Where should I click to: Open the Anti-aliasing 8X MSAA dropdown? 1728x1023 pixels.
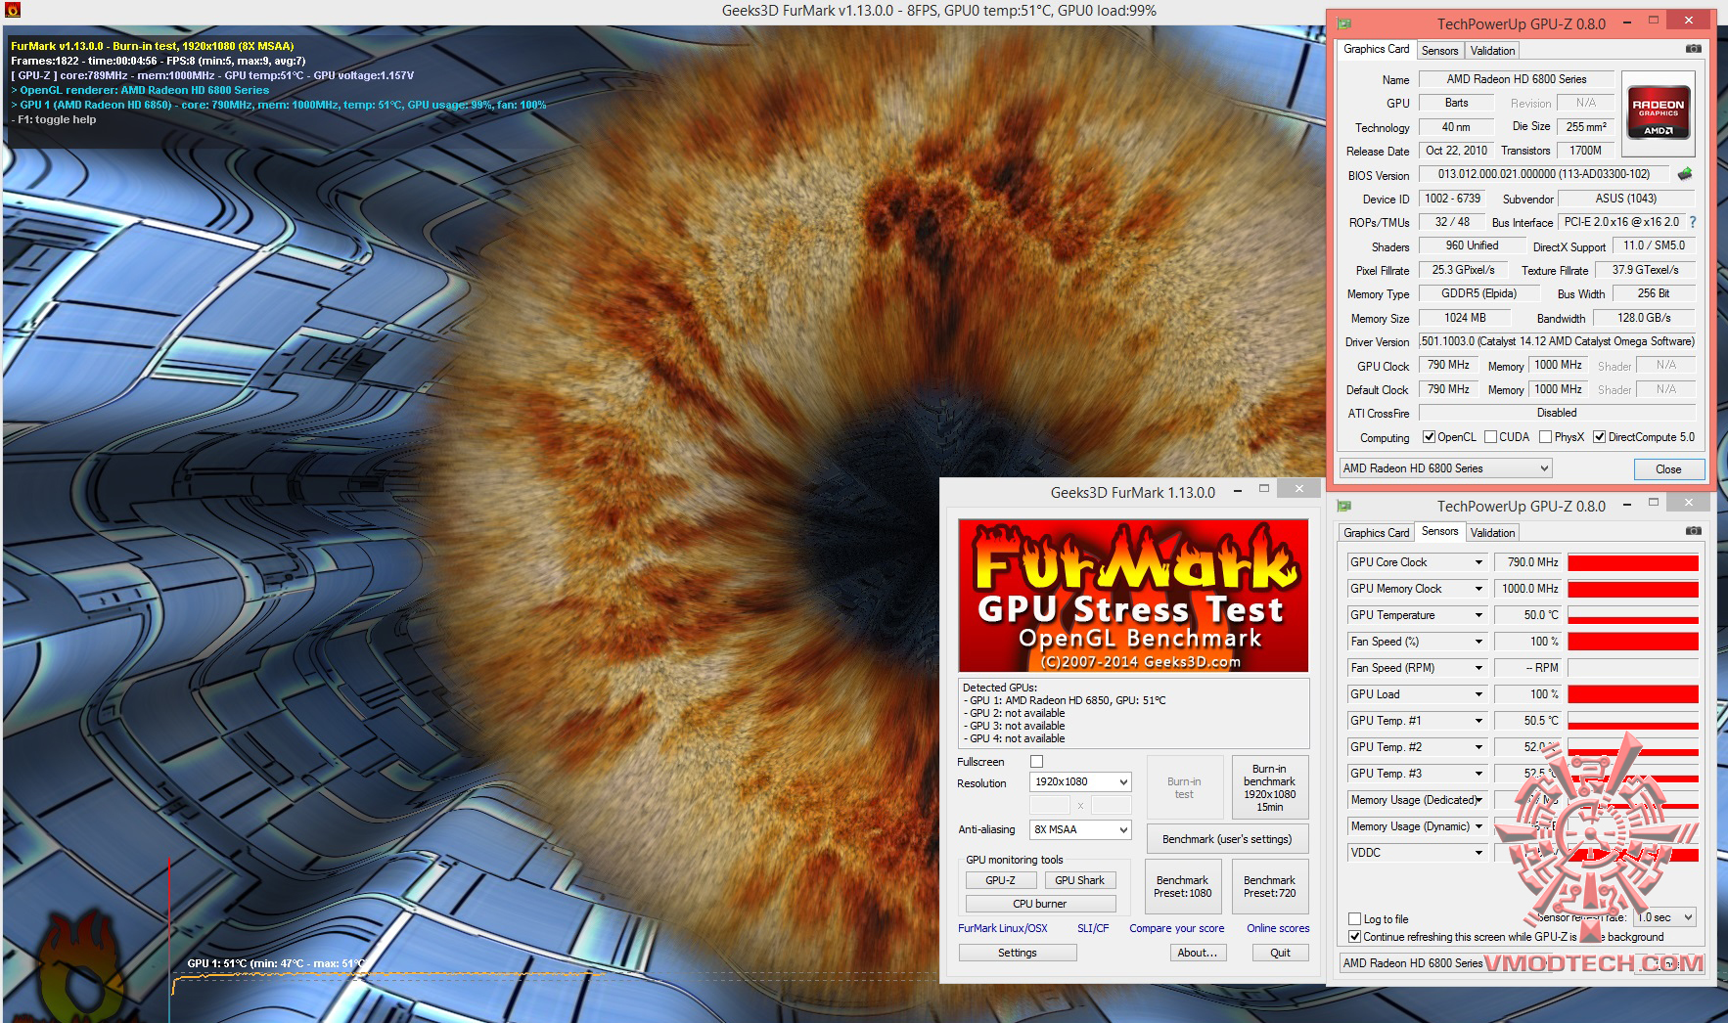click(1080, 829)
